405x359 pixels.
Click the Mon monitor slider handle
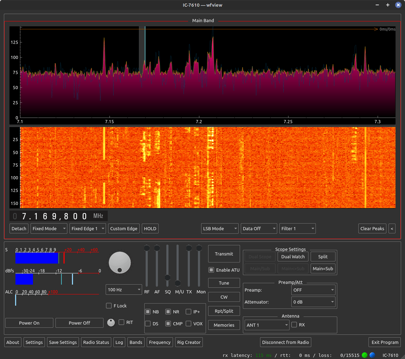(199, 248)
